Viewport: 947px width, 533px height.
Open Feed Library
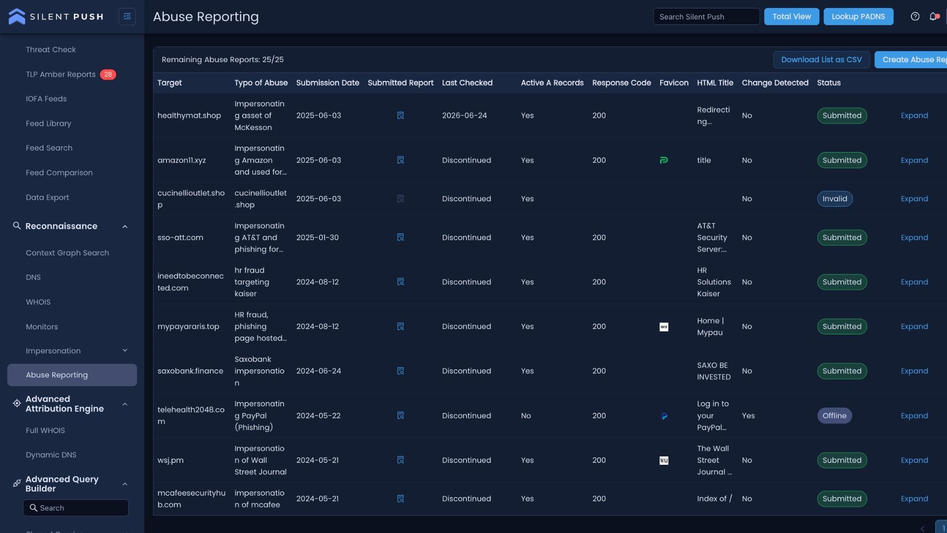point(48,123)
